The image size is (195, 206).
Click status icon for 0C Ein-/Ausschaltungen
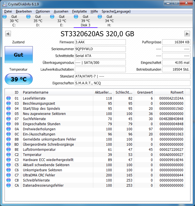pos(9,134)
